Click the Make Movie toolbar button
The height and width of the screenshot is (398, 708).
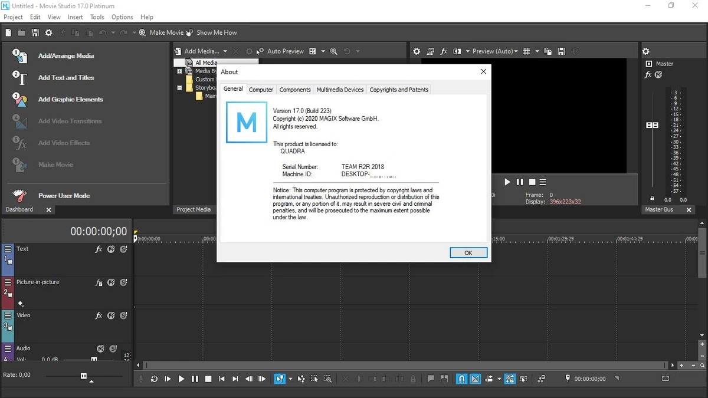(x=162, y=32)
